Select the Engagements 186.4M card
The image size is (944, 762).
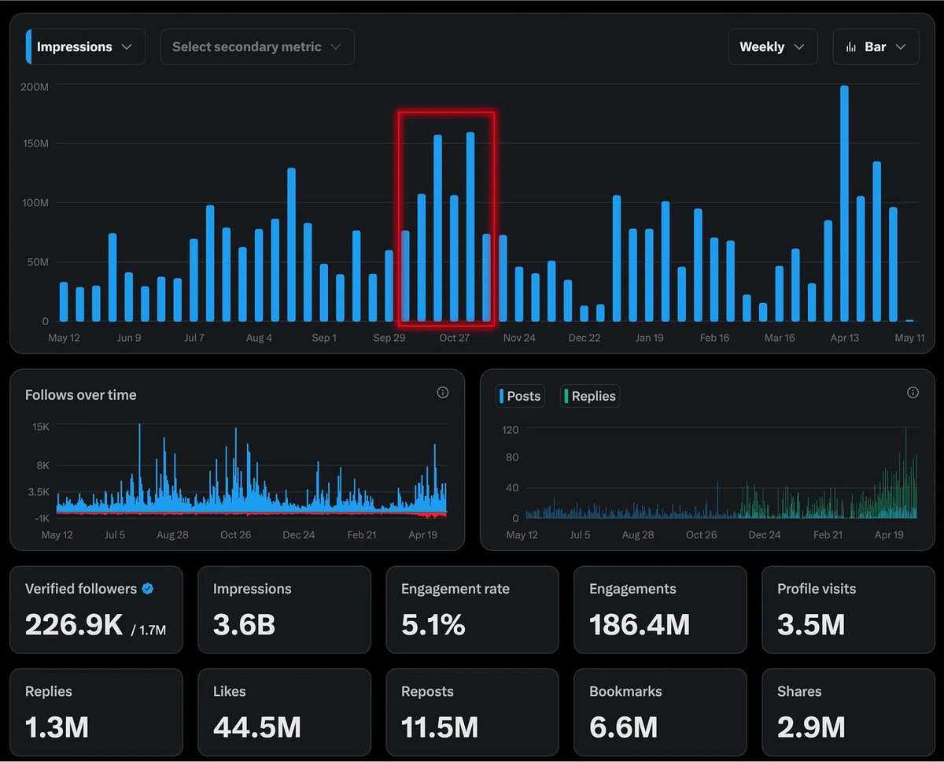660,610
